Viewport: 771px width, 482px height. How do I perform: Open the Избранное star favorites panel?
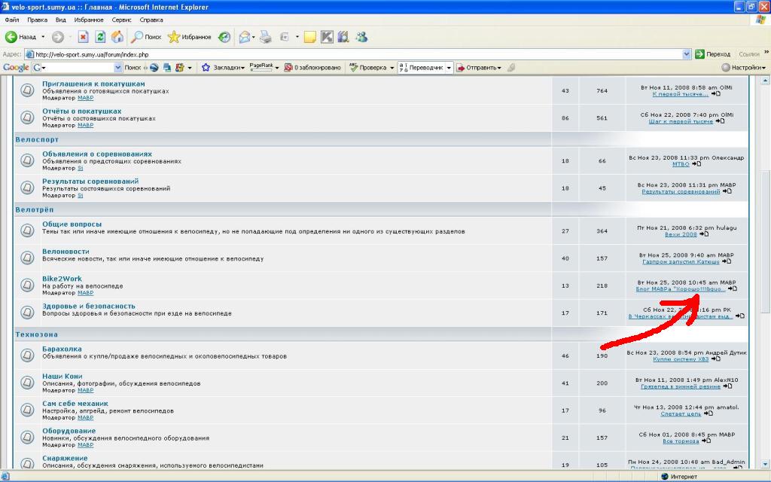[189, 37]
